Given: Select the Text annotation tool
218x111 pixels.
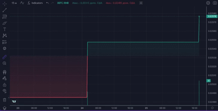Looking at the screenshot, I should point(4,29).
